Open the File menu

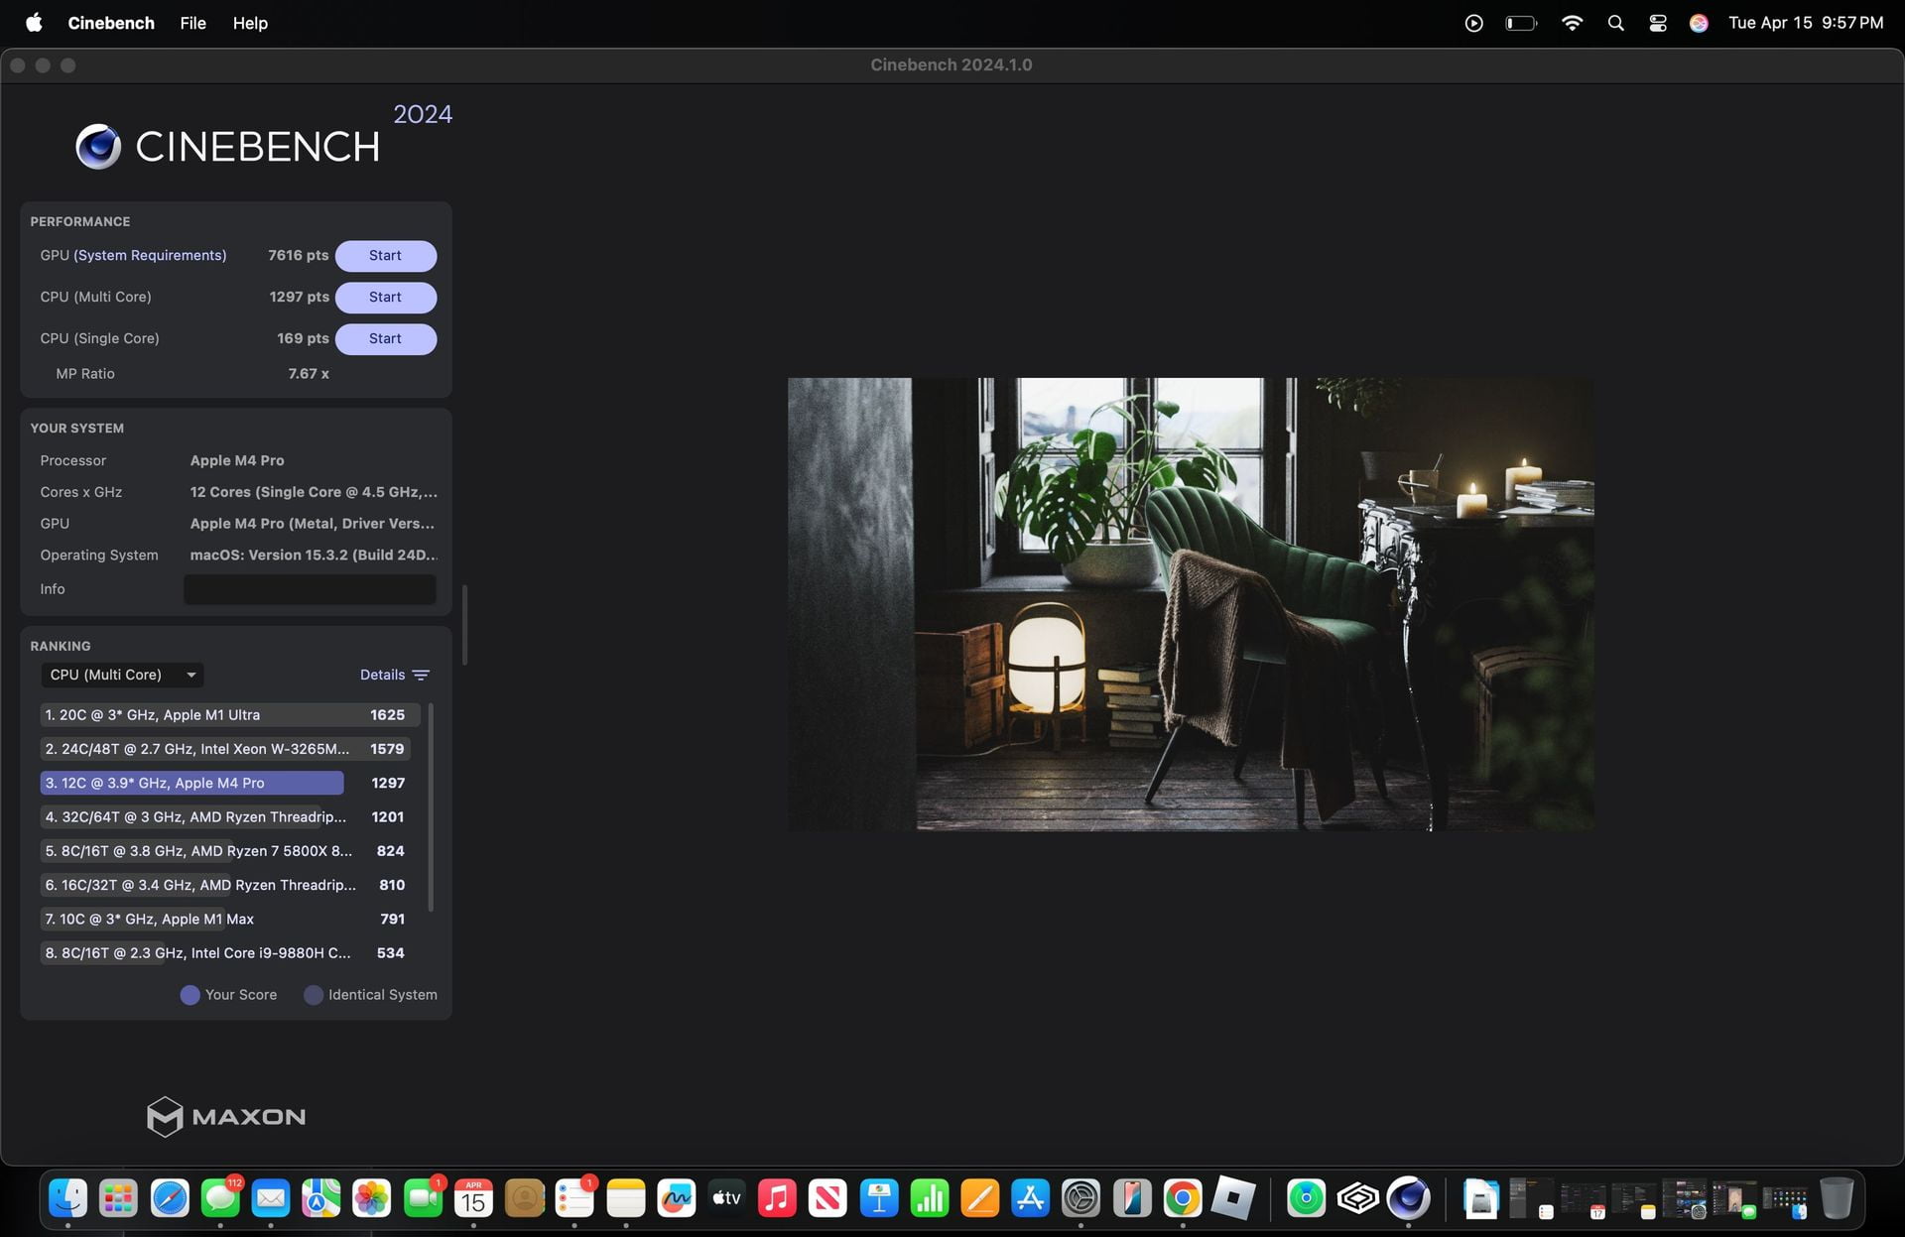click(x=193, y=23)
